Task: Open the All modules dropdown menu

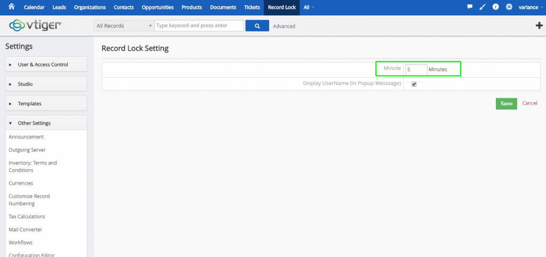Action: (x=309, y=7)
